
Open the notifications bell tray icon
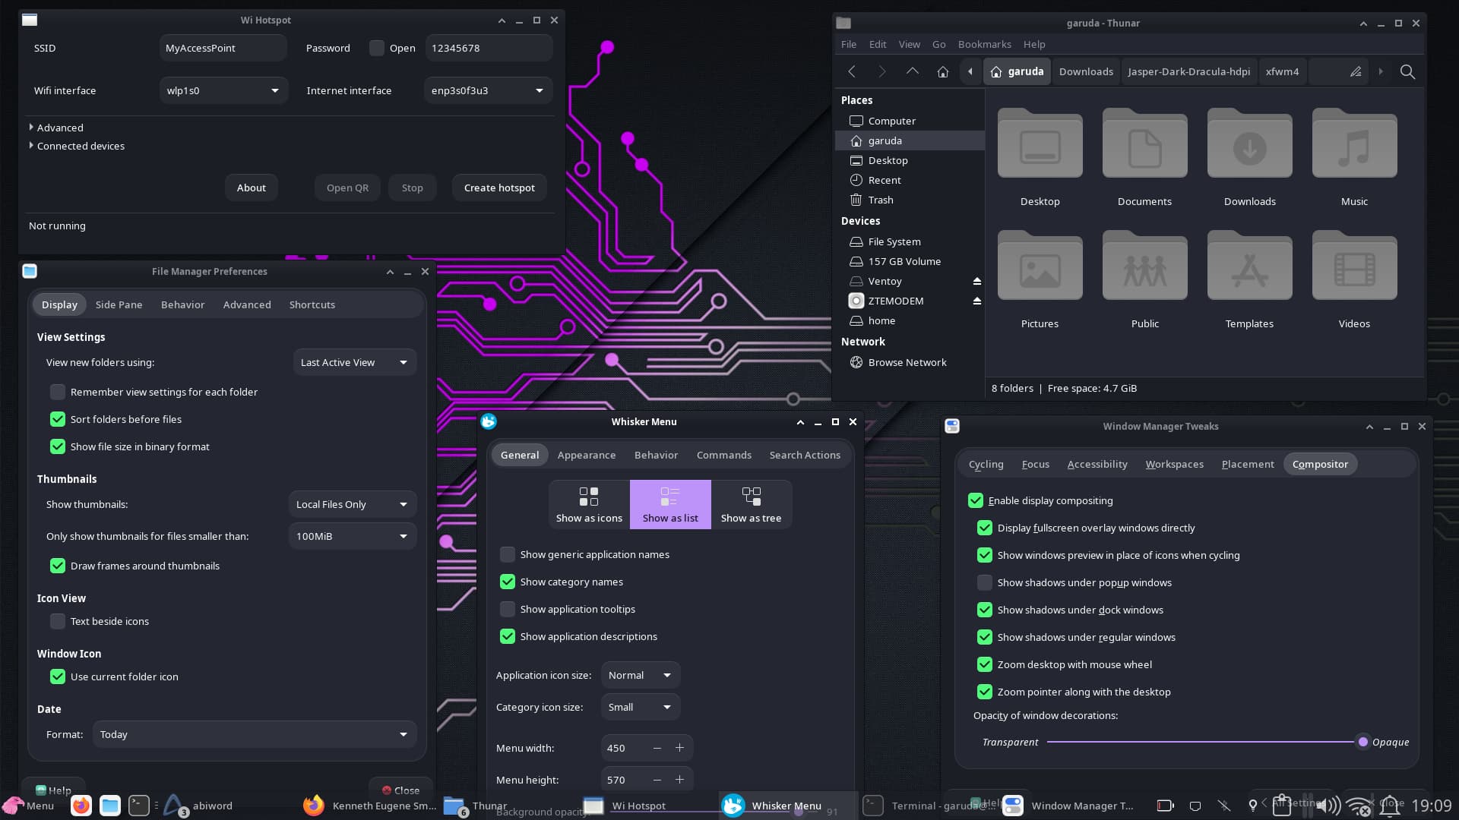click(1390, 806)
